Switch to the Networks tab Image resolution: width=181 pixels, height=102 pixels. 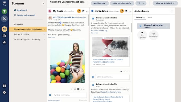140,17
